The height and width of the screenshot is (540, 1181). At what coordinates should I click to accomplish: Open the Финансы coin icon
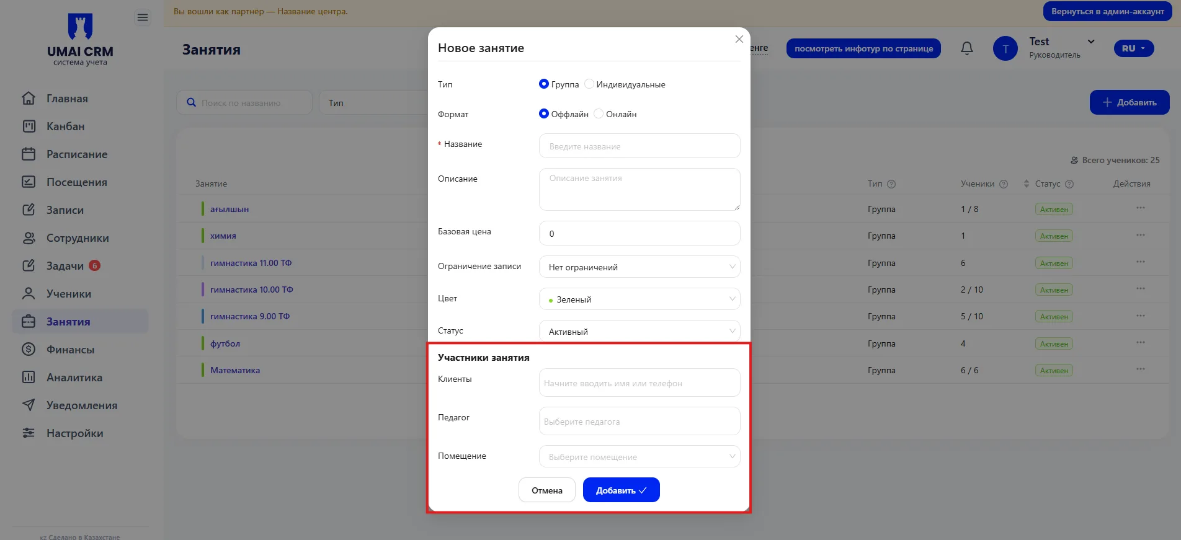(29, 350)
